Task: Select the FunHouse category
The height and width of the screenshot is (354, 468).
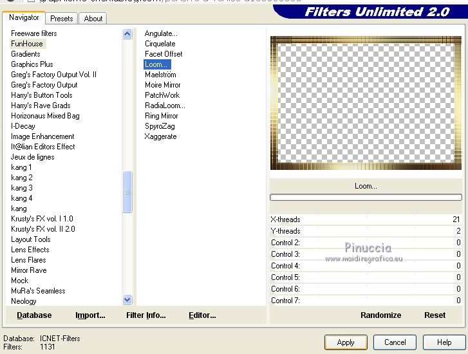Action: click(x=27, y=44)
